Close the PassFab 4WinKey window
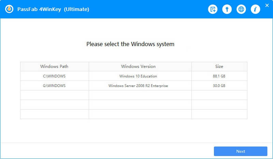Viewport: 273px width, 159px height. [x=267, y=5]
